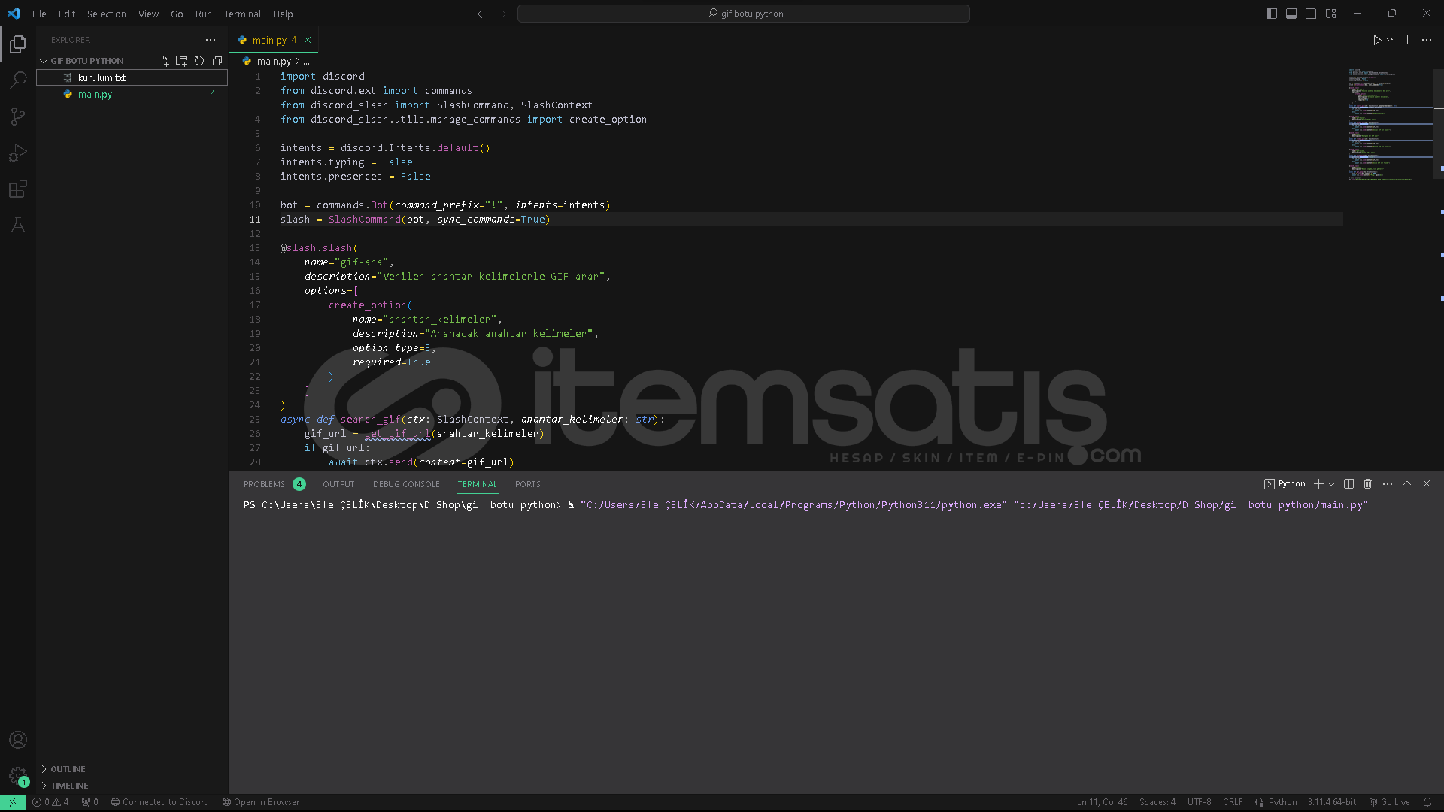Viewport: 1444px width, 812px height.
Task: Toggle the bottom panel layout icon
Action: click(1291, 14)
